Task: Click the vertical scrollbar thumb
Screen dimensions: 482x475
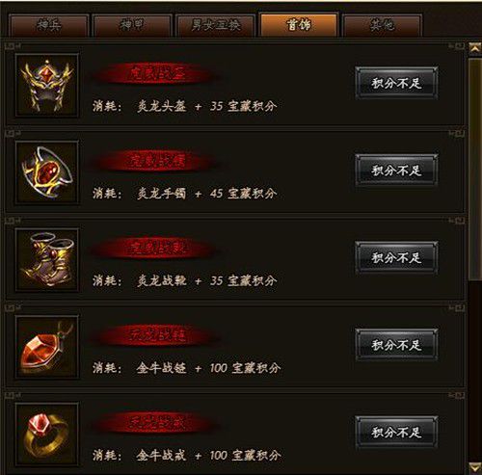Action: pos(475,169)
